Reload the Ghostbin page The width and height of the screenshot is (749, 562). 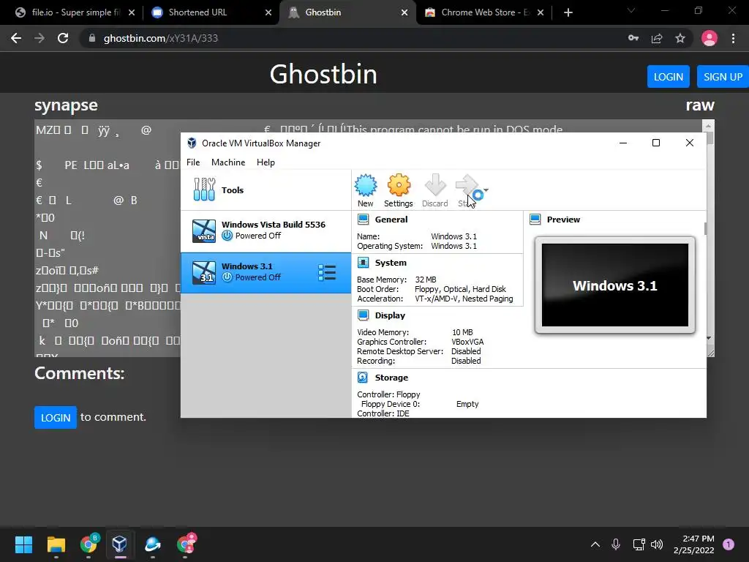click(x=63, y=38)
